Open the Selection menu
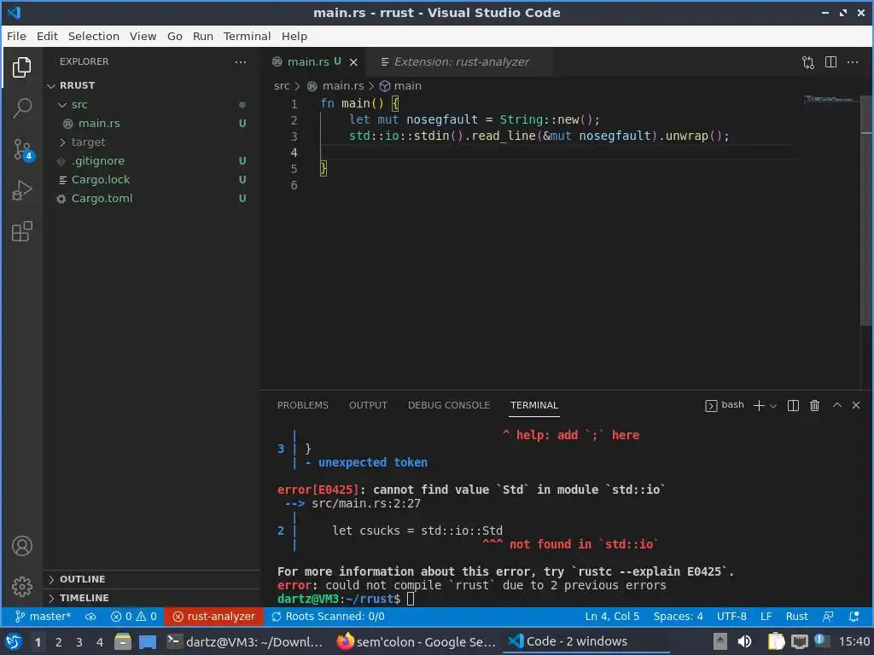The image size is (874, 655). pyautogui.click(x=94, y=36)
